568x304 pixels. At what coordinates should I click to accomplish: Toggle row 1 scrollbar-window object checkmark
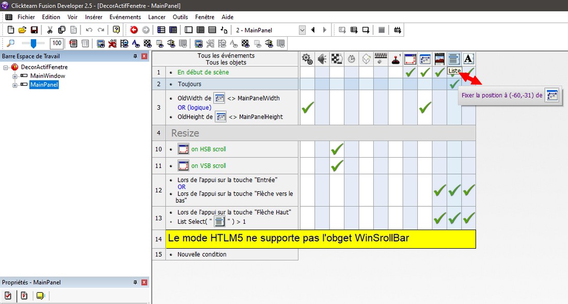[410, 72]
